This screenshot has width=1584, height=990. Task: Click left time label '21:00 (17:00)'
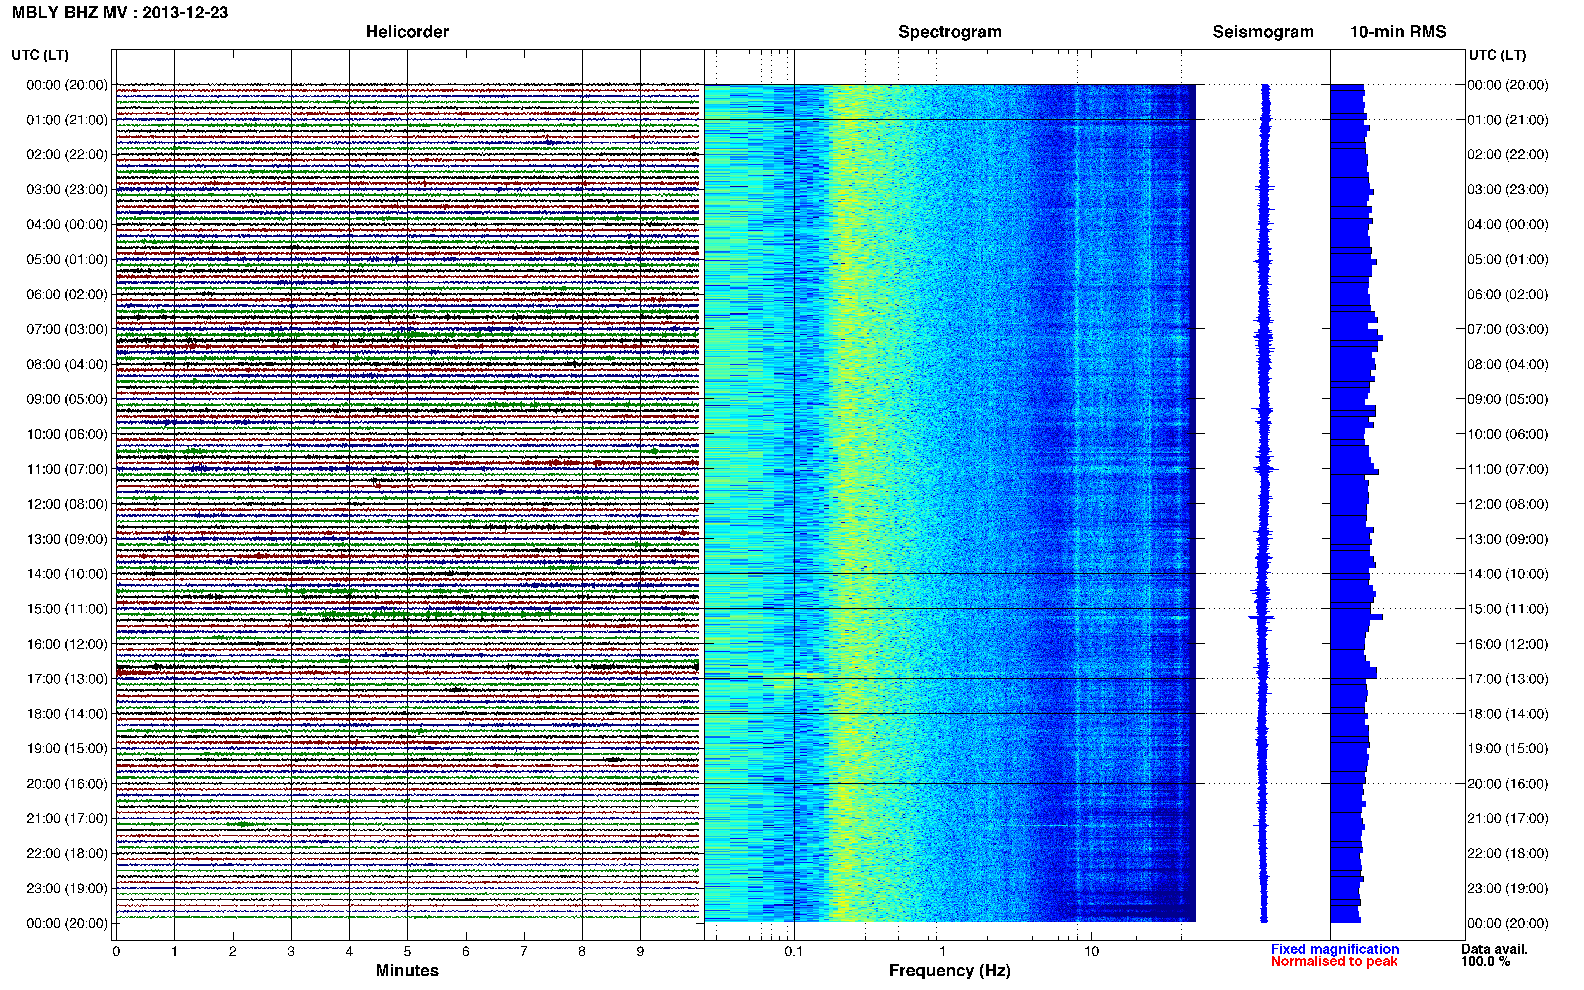(x=67, y=819)
